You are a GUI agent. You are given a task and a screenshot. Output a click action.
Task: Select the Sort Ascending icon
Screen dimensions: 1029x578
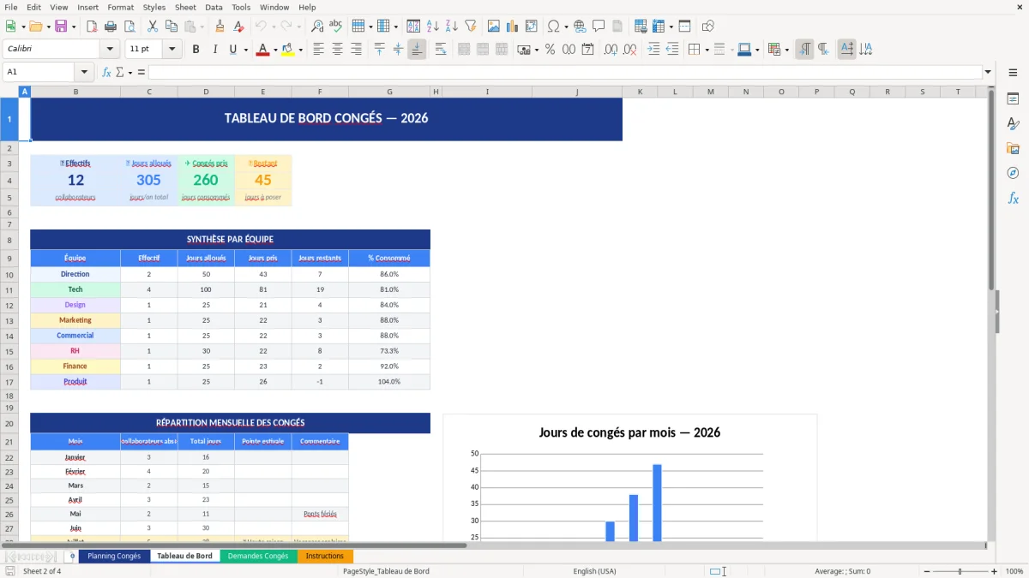[x=431, y=25]
